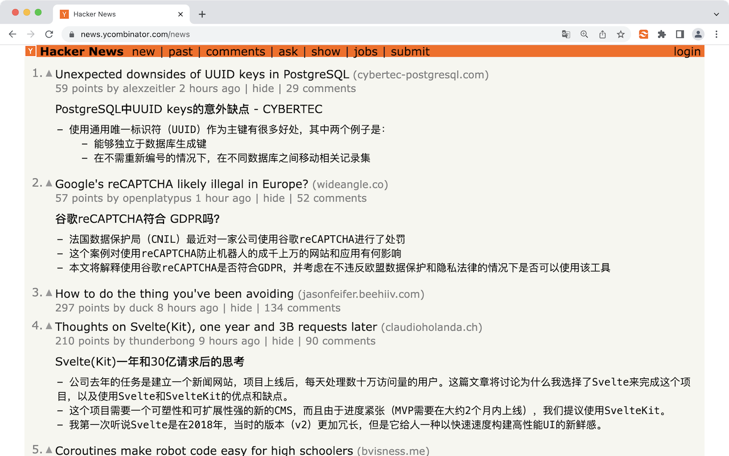Click '1 hour ago' timestamp

coord(223,198)
